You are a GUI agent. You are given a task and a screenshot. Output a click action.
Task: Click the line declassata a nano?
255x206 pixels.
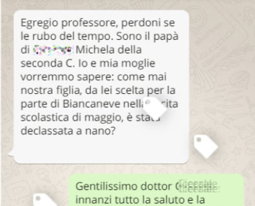pos(68,131)
